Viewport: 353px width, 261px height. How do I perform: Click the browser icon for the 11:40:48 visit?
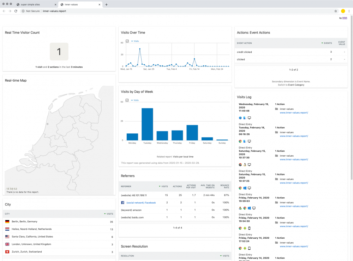point(240,118)
